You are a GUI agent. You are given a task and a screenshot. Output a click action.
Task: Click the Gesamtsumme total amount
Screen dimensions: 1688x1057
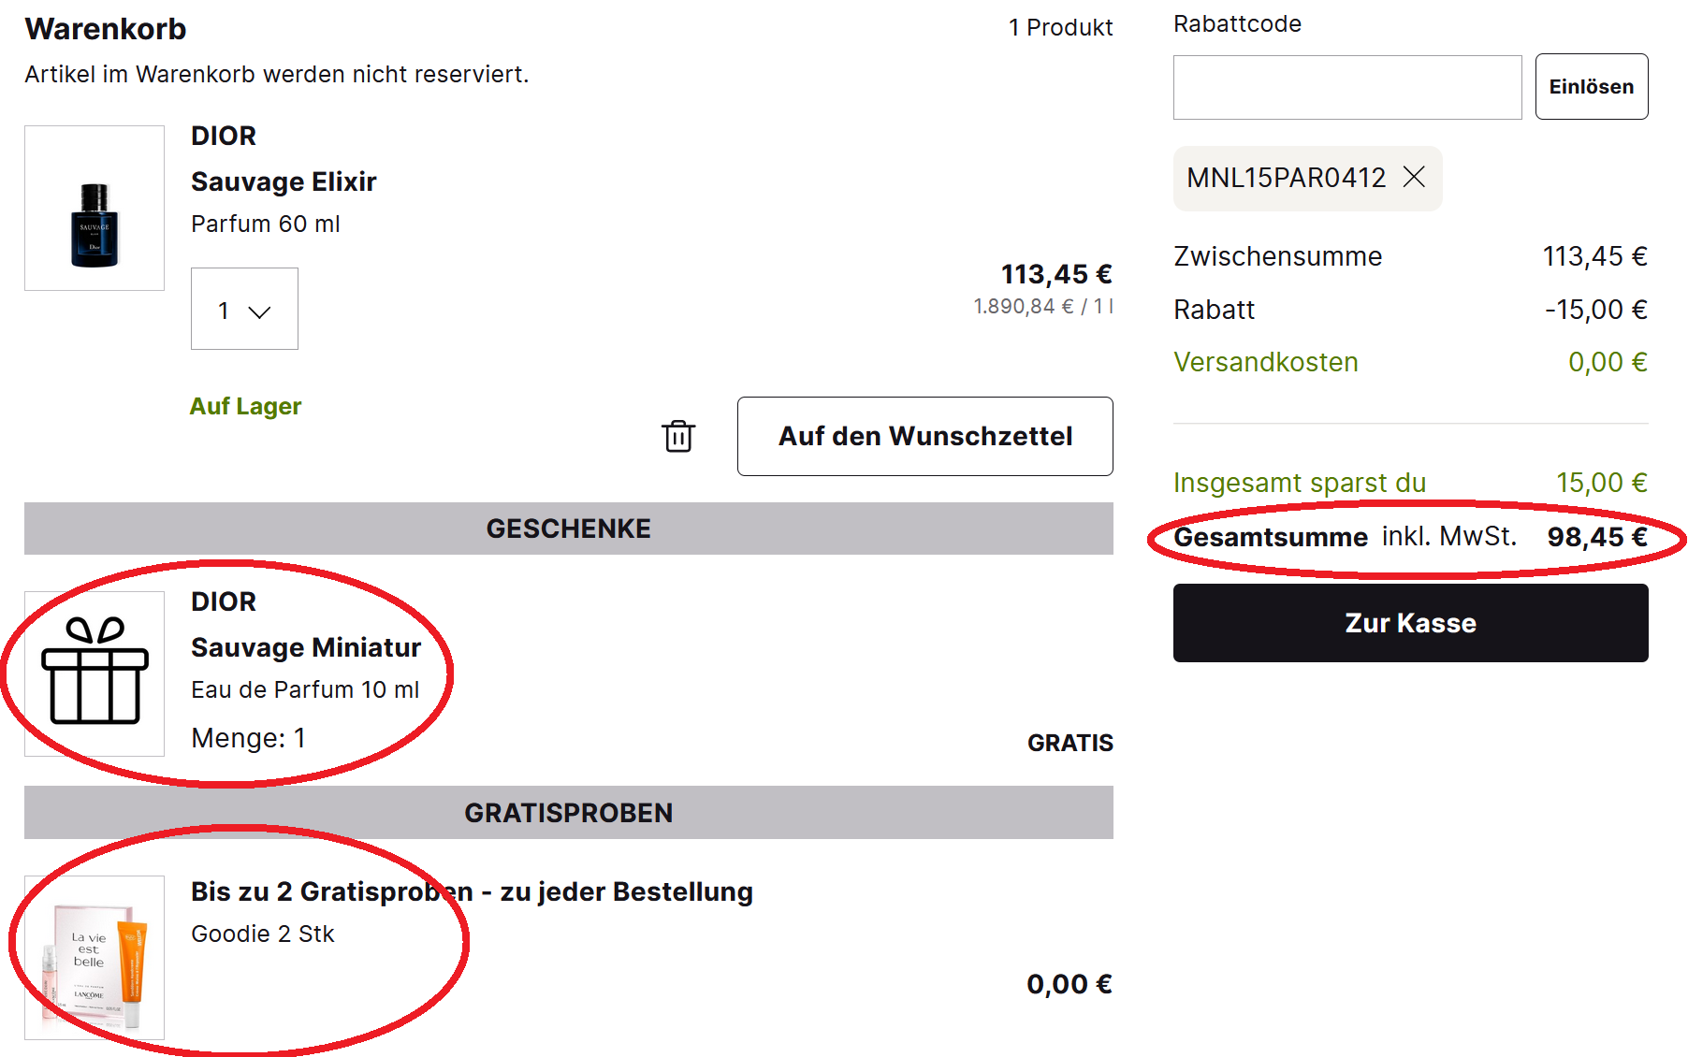[1596, 537]
